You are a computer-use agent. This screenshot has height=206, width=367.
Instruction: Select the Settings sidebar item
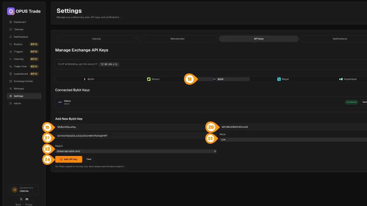(x=24, y=96)
